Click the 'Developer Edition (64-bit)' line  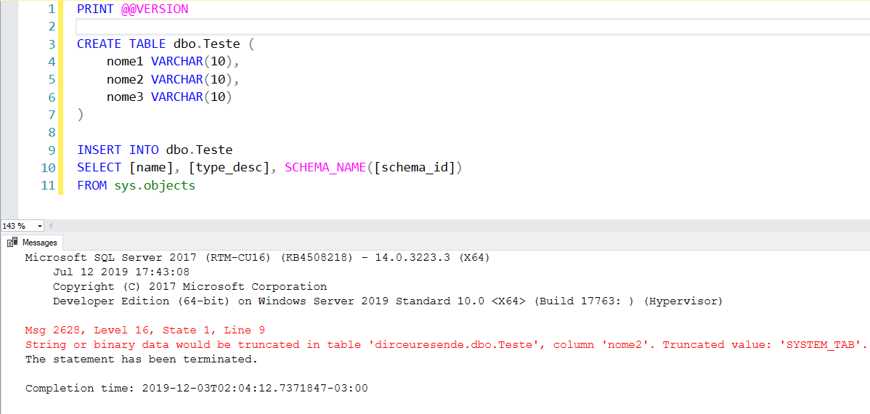pos(387,301)
